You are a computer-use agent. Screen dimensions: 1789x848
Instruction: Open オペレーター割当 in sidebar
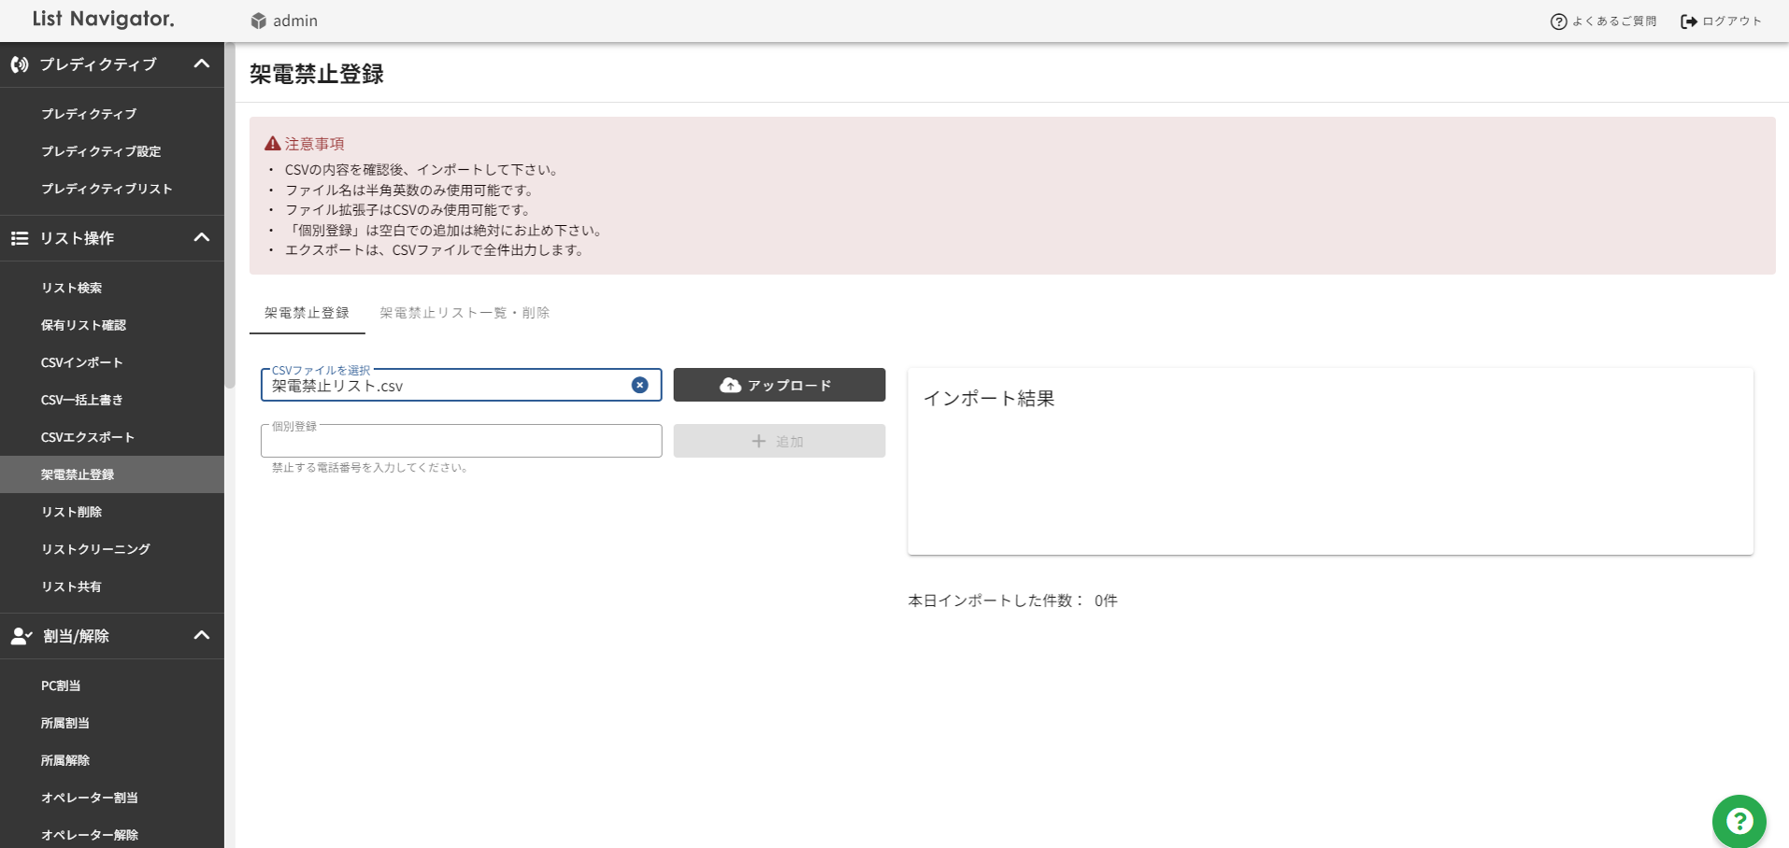click(112, 798)
